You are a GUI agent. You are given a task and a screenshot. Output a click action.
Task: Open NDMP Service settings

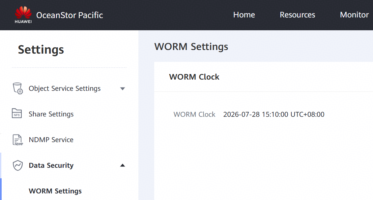pyautogui.click(x=51, y=140)
